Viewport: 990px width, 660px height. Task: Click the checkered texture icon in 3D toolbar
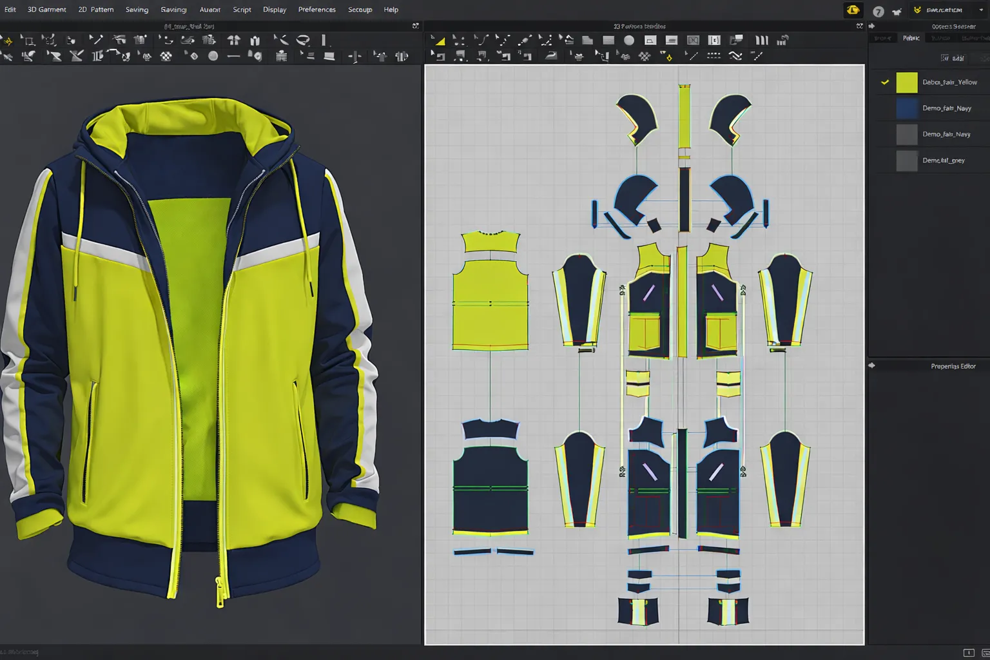click(166, 57)
